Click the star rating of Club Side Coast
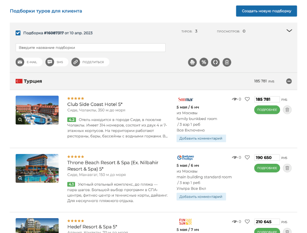This screenshot has width=307, height=233. pyautogui.click(x=75, y=99)
